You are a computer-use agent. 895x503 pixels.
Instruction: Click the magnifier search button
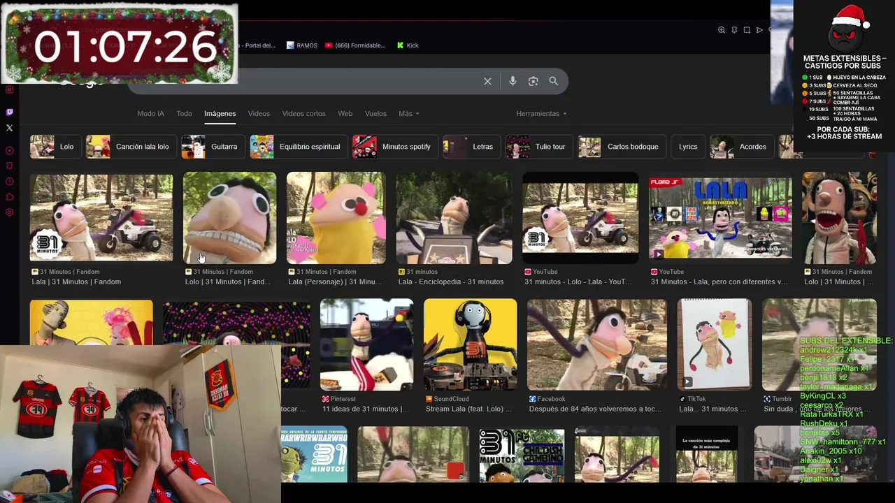coord(553,81)
